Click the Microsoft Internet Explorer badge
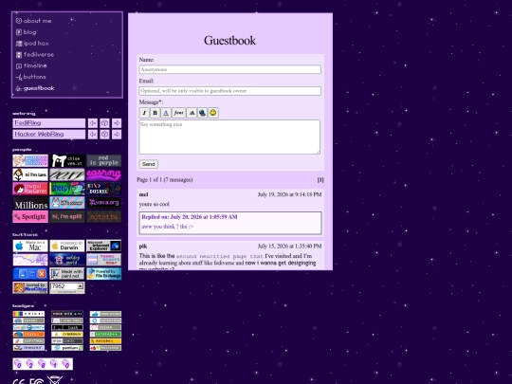The height and width of the screenshot is (384, 512). 104,246
